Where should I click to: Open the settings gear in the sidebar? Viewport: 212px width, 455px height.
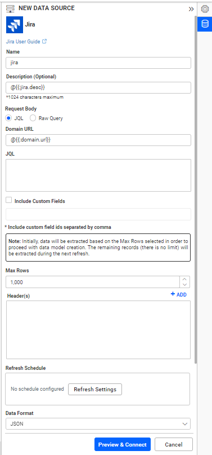[x=205, y=9]
